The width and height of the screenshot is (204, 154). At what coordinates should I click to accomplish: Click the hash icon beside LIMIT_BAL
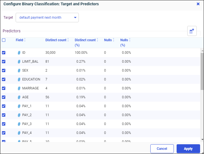point(19,62)
